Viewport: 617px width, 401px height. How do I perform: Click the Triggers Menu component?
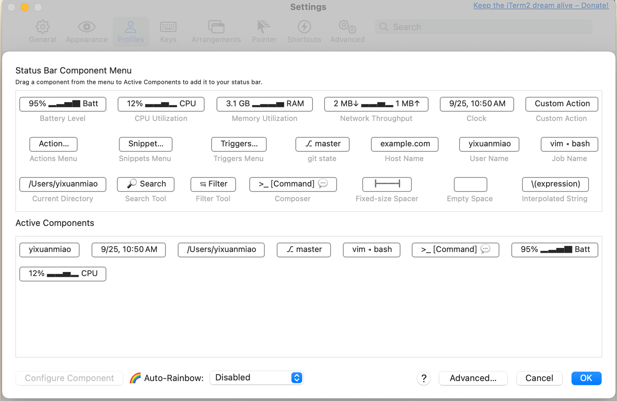[239, 144]
